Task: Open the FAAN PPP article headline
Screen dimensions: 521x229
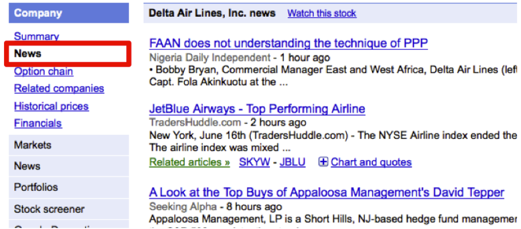Action: coord(288,43)
